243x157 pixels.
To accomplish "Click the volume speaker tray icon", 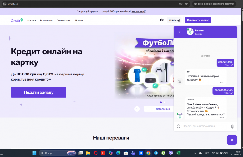I will [217, 153].
